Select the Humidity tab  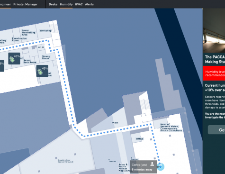(66, 4)
